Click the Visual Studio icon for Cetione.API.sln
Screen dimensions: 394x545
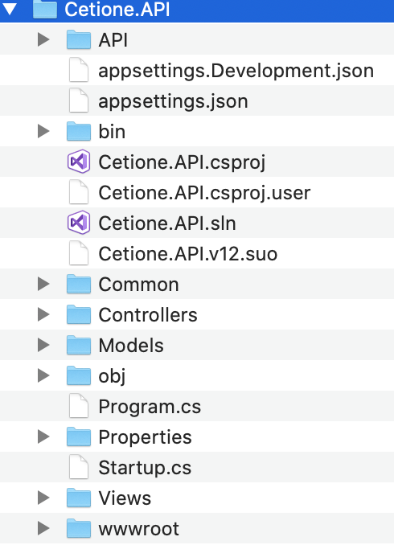[x=79, y=223]
